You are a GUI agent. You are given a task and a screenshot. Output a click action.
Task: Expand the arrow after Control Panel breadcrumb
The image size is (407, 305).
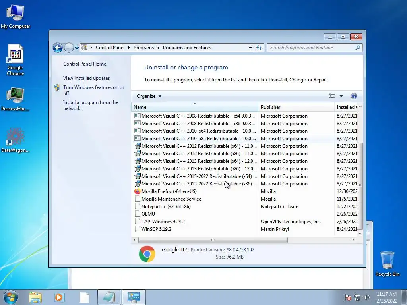pos(129,48)
